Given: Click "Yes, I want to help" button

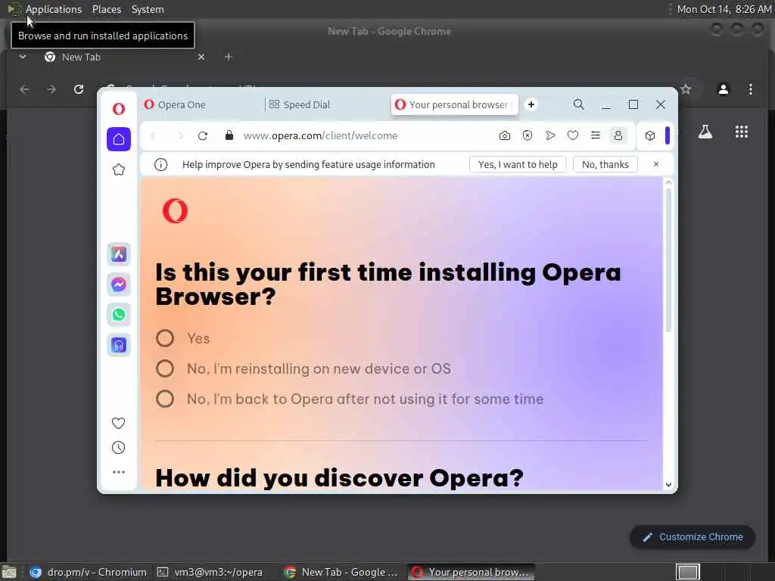Looking at the screenshot, I should point(518,164).
